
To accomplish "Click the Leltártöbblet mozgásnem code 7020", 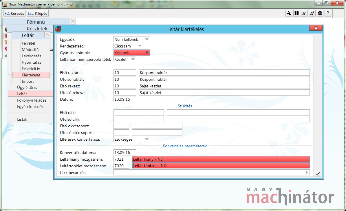I will point(121,166).
